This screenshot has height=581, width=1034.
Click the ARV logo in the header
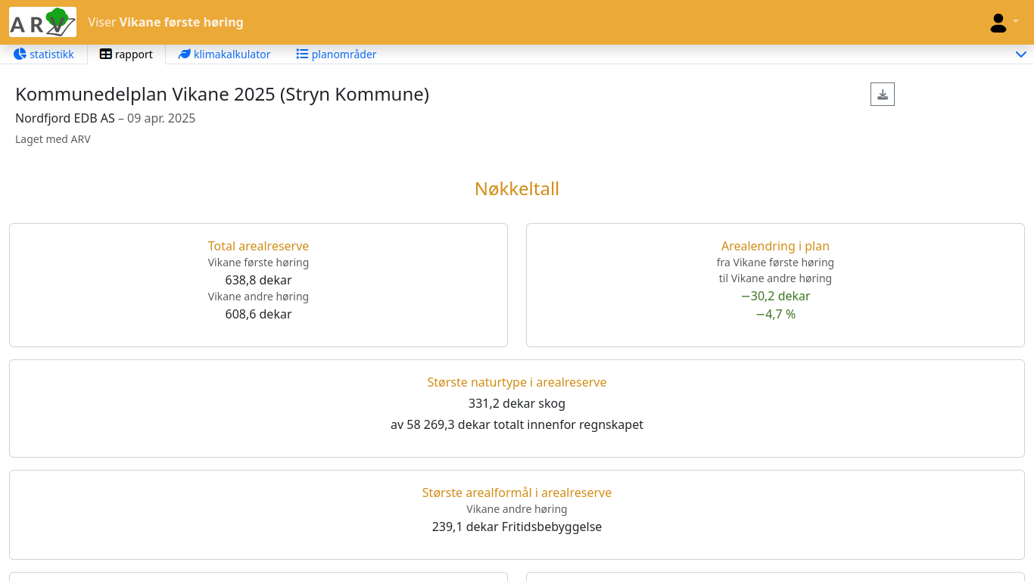coord(42,22)
